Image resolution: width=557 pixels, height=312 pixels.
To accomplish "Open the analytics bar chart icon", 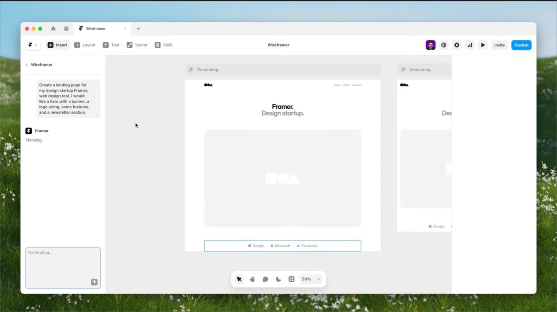I will point(470,45).
